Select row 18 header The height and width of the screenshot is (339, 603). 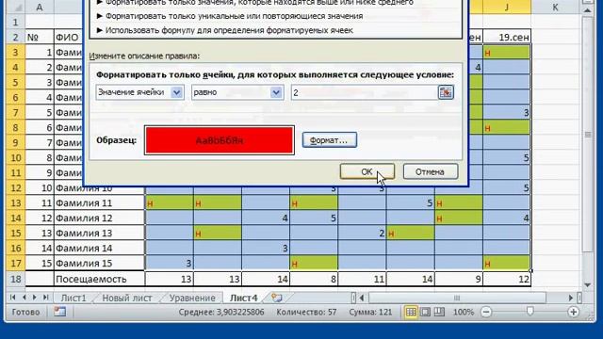tap(15, 279)
